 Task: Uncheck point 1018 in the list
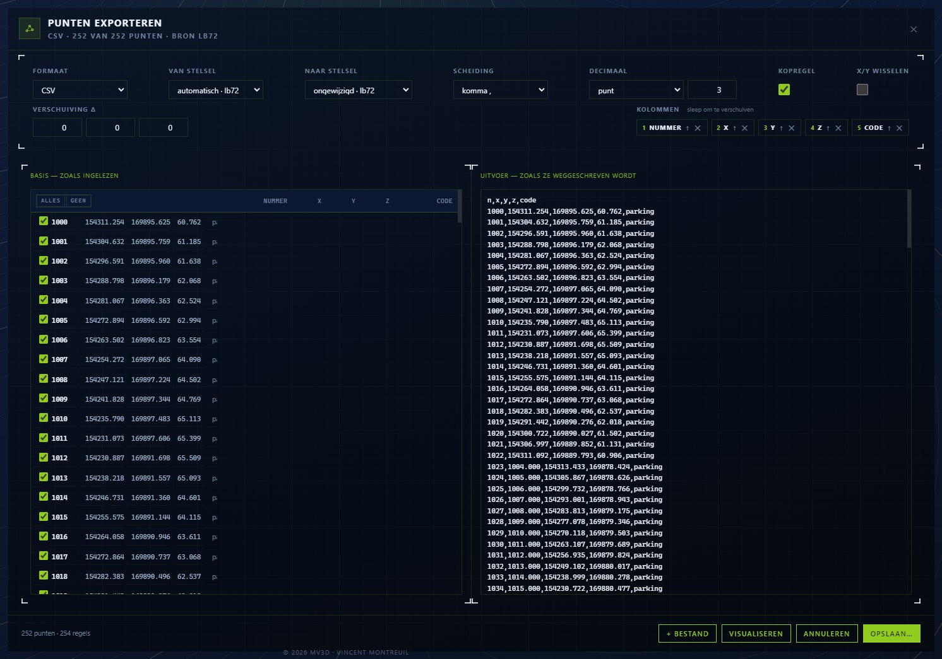[44, 576]
